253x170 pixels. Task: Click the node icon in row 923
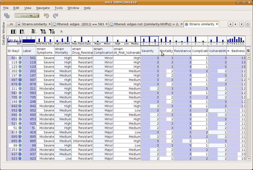(20, 158)
